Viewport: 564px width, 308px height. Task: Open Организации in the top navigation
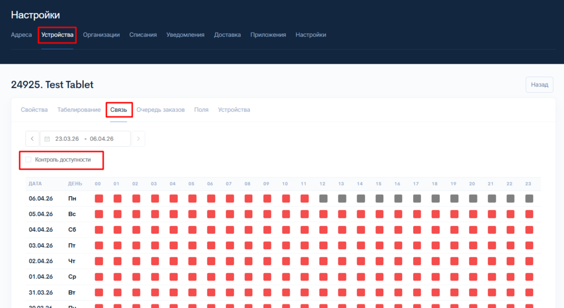(101, 35)
